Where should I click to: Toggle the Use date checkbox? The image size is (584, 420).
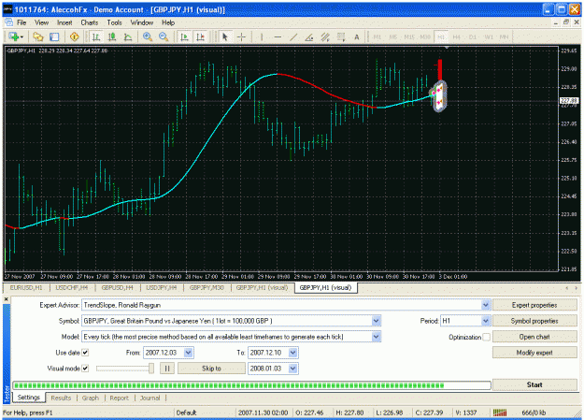(85, 353)
